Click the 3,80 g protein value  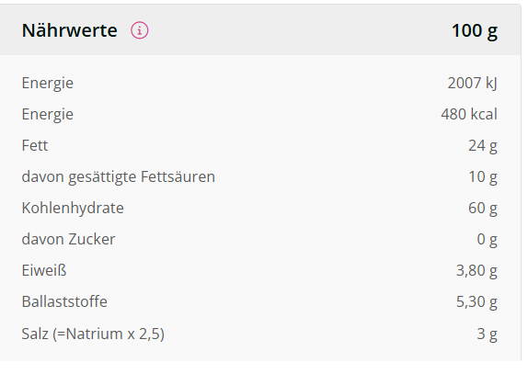(476, 271)
